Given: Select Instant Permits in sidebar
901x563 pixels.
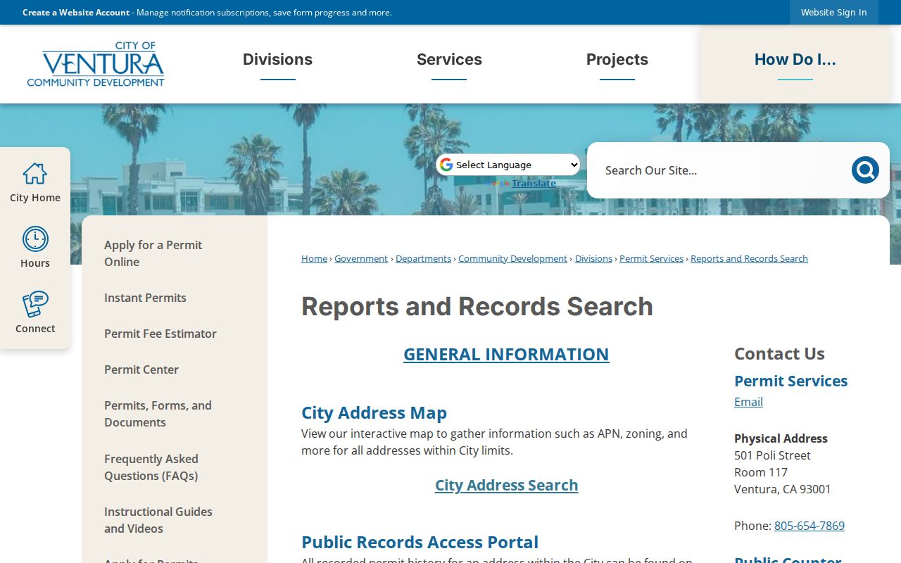Looking at the screenshot, I should [145, 298].
